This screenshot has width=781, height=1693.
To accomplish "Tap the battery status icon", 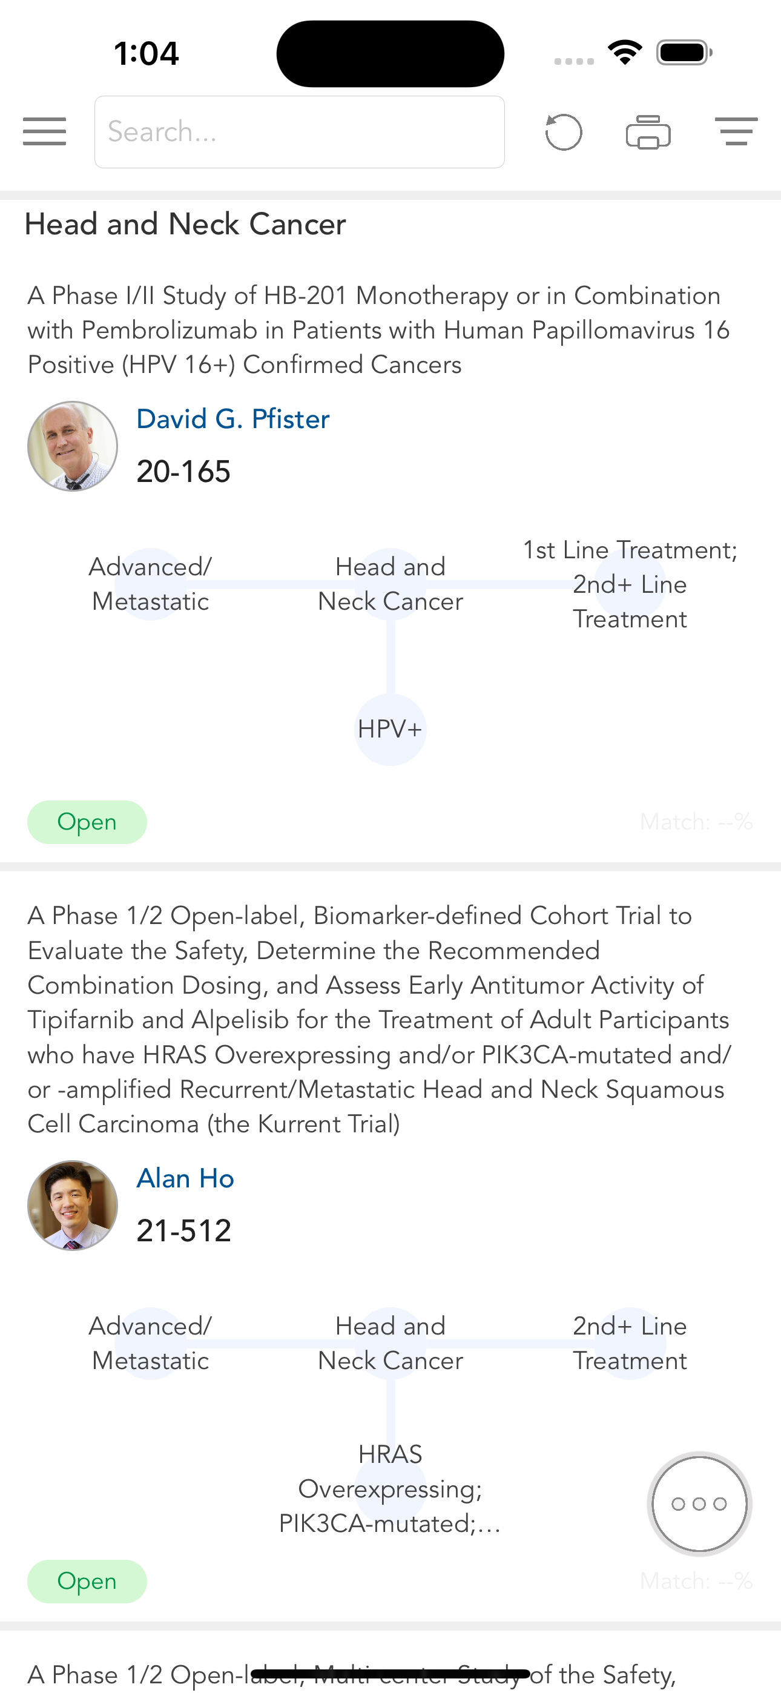I will [x=684, y=53].
